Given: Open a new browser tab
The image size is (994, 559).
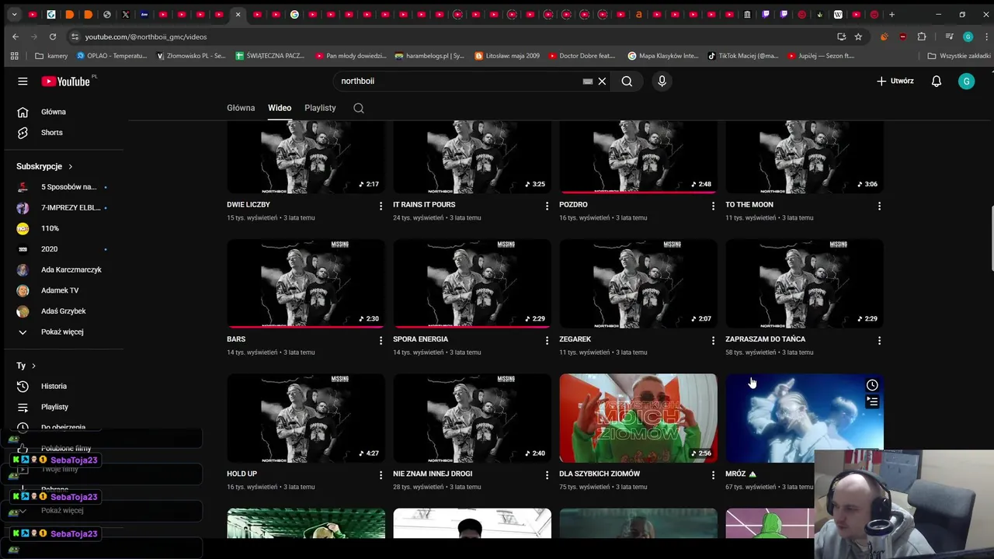Looking at the screenshot, I should [891, 14].
